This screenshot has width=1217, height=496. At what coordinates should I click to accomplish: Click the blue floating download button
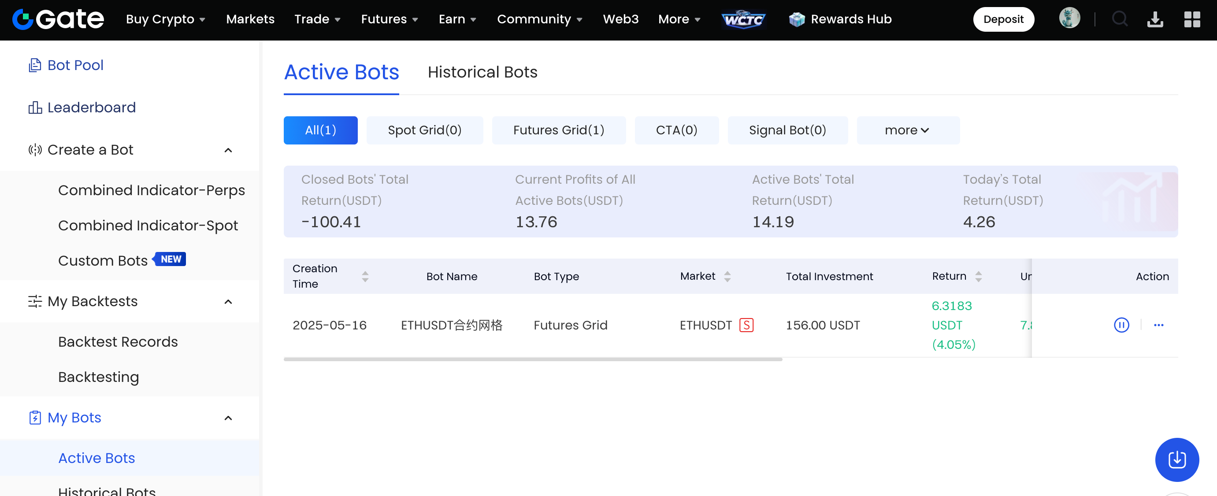coord(1176,459)
